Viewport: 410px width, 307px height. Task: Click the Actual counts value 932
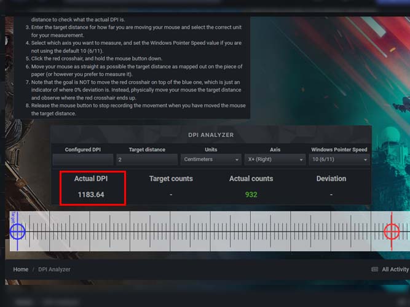pyautogui.click(x=251, y=195)
